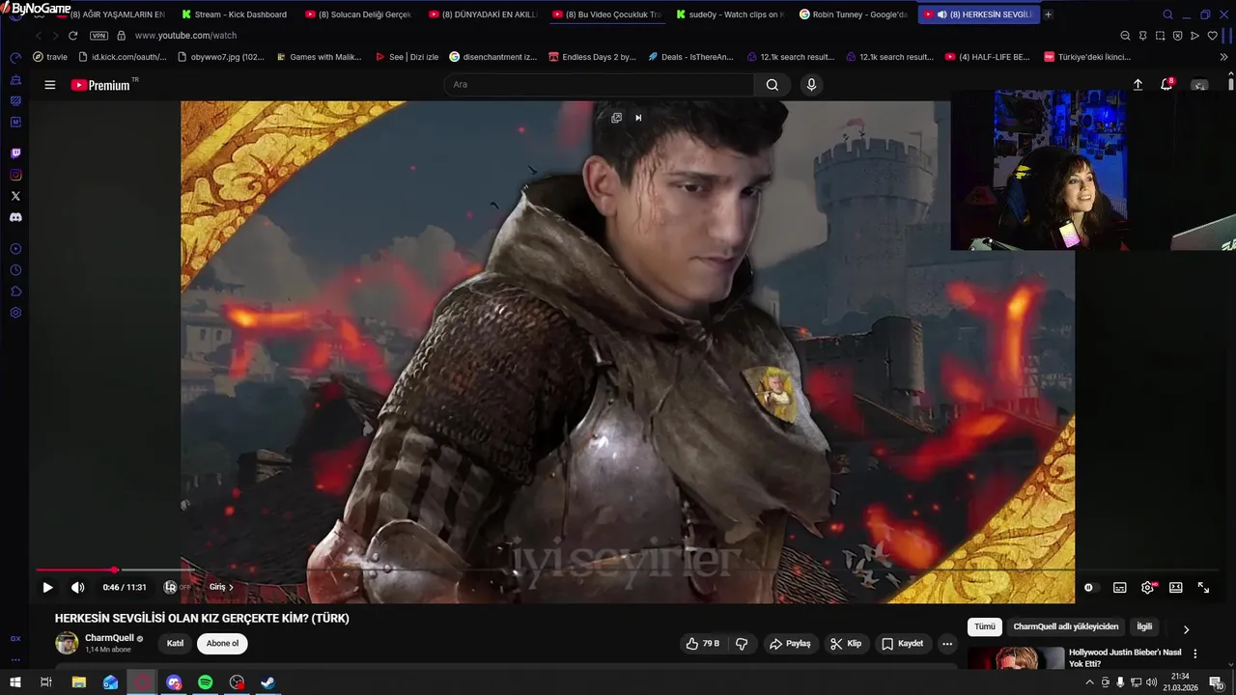Open the YouTube account avatar
The width and height of the screenshot is (1236, 695).
1200,85
